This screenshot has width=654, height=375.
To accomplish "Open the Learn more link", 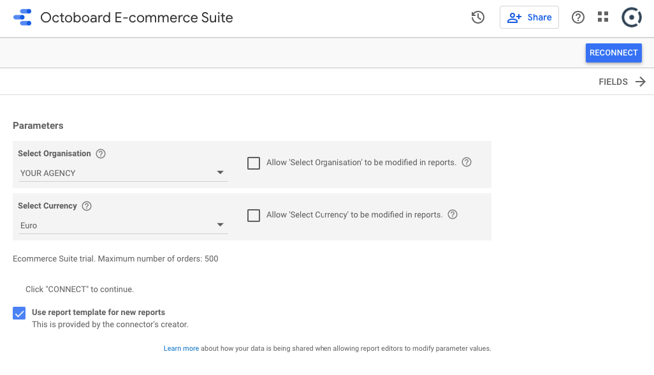I will [181, 348].
